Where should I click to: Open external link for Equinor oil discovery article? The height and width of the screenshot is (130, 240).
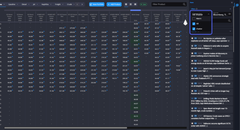tap(220, 56)
